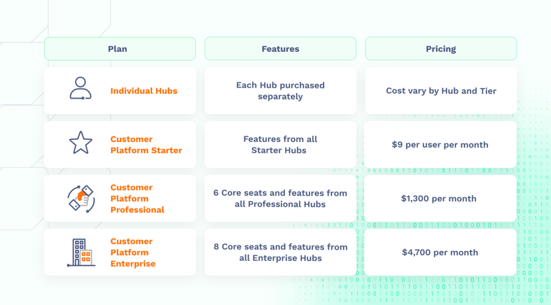Click the building icon for Enterprise plan
Image resolution: width=551 pixels, height=305 pixels.
click(81, 253)
